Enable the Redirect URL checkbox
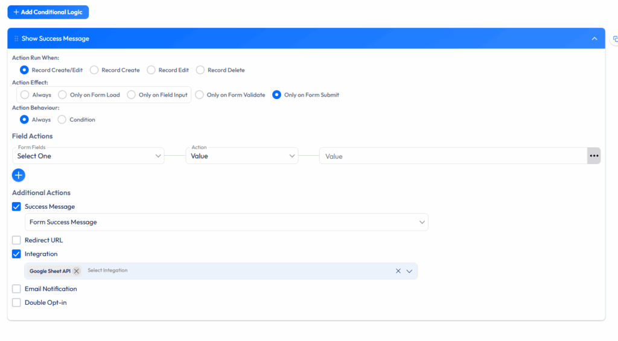Image resolution: width=618 pixels, height=341 pixels. pyautogui.click(x=16, y=240)
